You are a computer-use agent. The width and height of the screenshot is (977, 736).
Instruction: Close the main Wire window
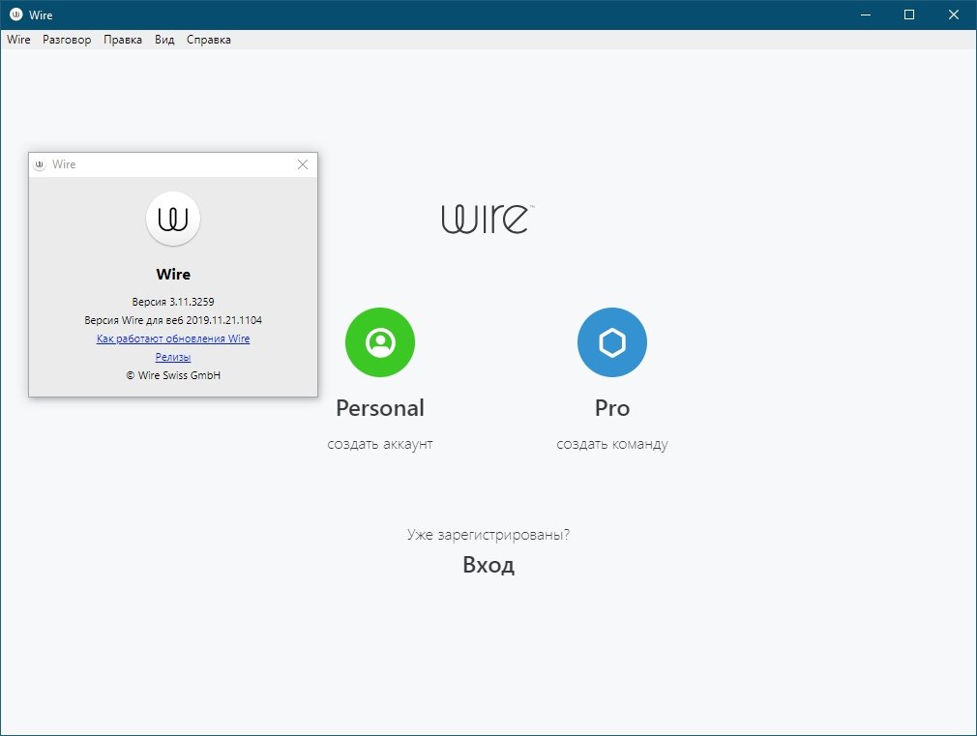954,15
